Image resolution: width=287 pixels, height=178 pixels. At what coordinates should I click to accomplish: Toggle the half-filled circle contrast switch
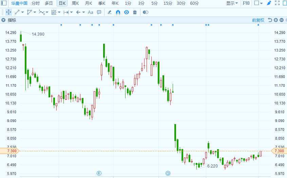pos(145,12)
